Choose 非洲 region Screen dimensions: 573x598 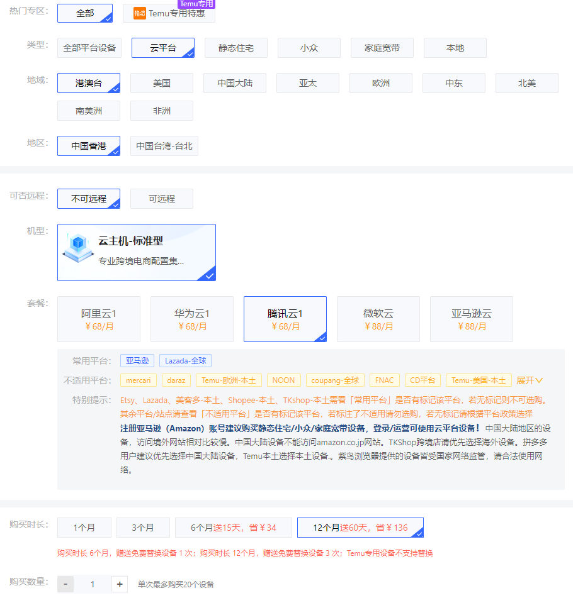click(162, 111)
